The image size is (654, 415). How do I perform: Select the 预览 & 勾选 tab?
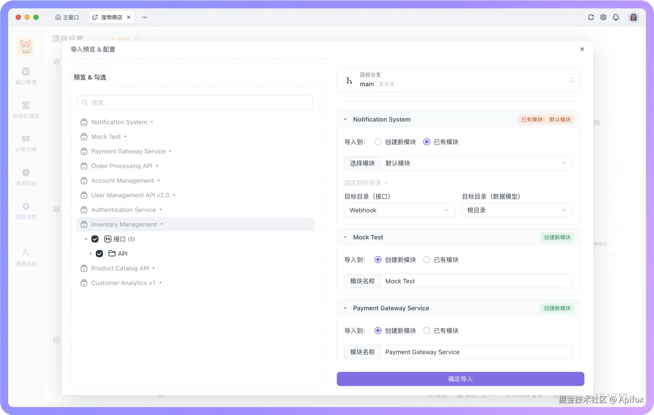tap(90, 77)
